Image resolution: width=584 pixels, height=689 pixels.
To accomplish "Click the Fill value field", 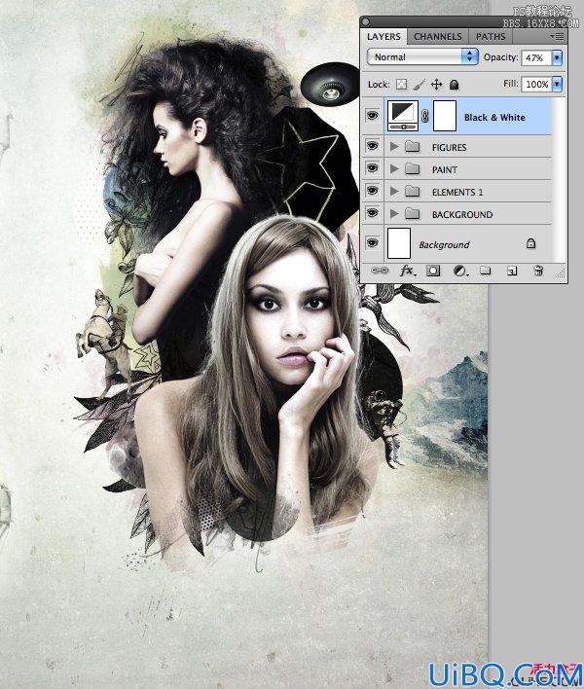I will pyautogui.click(x=535, y=84).
